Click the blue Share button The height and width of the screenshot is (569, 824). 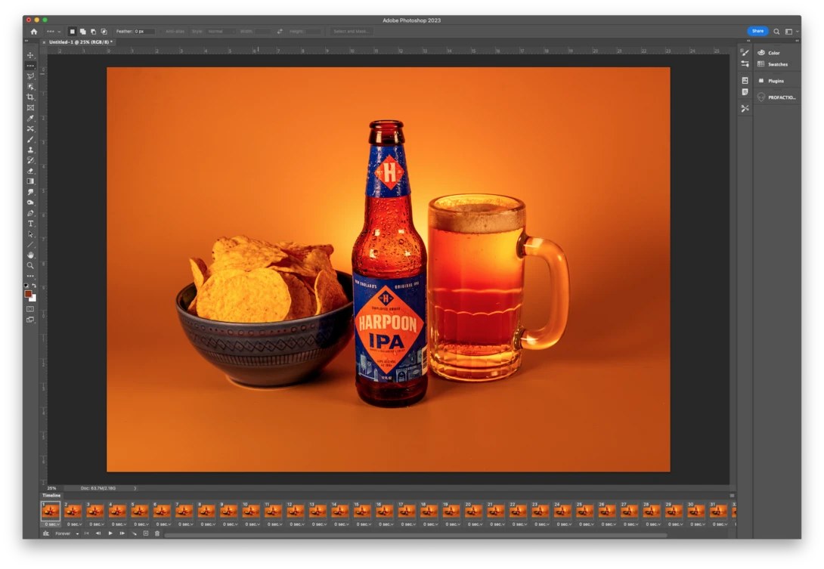[x=757, y=31]
